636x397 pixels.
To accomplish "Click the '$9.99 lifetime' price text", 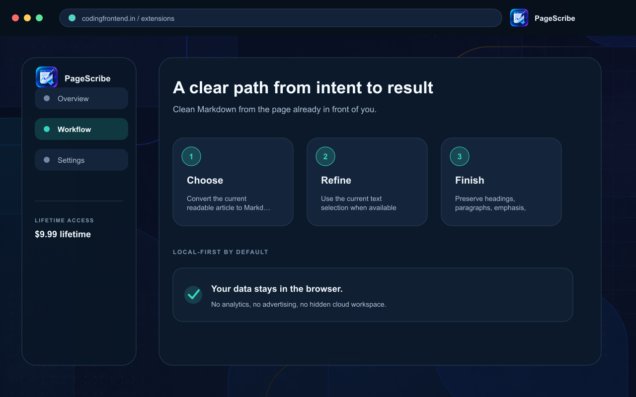I will coord(63,234).
